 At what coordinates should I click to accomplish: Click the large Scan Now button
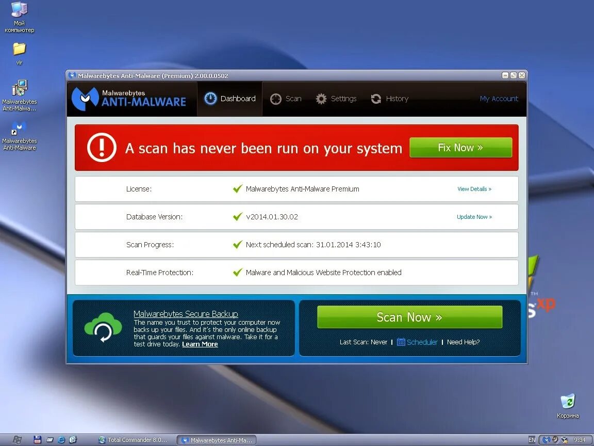(409, 317)
